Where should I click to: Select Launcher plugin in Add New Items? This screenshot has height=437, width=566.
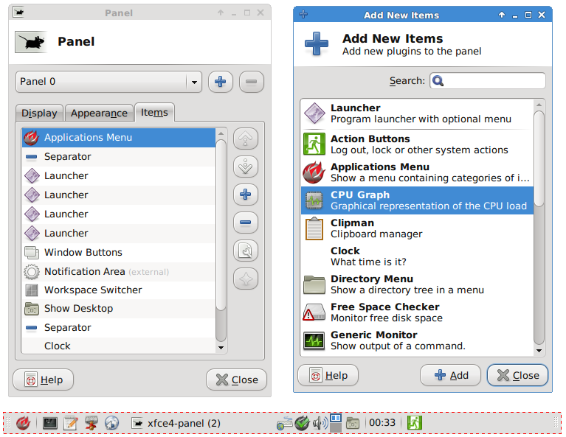[417, 113]
